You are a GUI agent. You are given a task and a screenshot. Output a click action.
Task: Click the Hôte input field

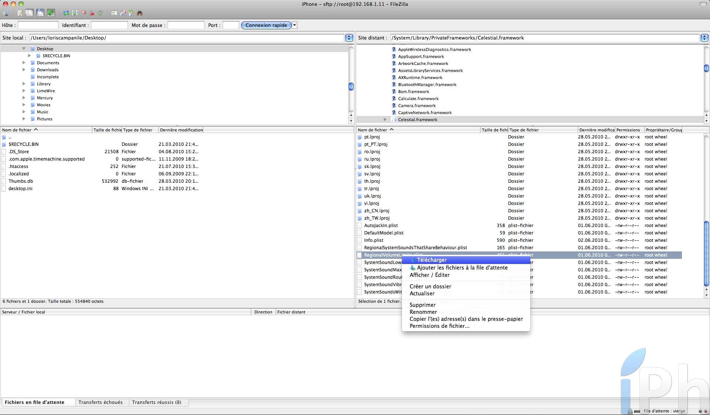38,25
